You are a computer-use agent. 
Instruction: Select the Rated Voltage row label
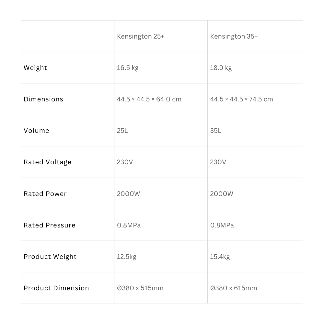point(48,162)
